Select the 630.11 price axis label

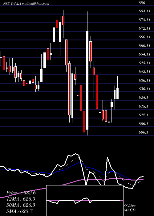click(144, 89)
